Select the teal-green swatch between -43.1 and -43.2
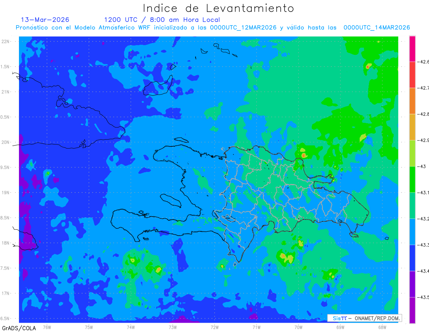 point(412,206)
